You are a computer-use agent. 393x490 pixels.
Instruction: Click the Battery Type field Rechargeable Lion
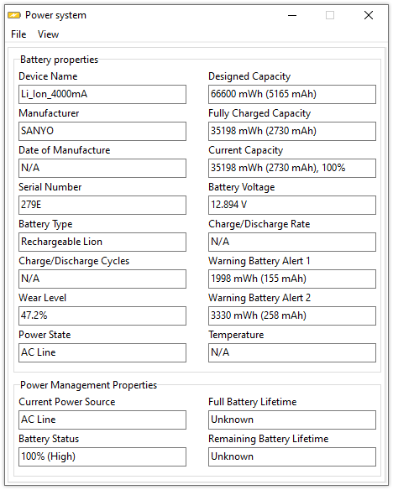102,242
